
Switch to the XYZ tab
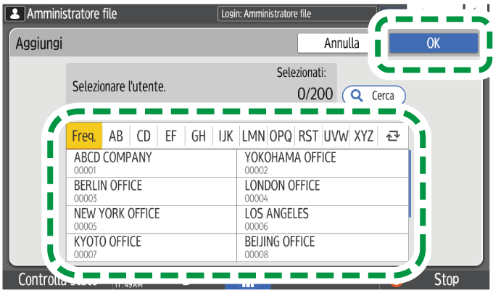[x=364, y=136]
